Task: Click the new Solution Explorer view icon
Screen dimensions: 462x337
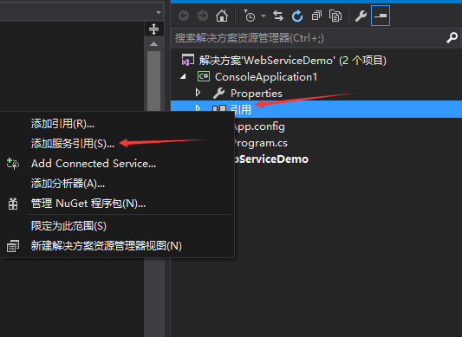Action: tap(13, 246)
